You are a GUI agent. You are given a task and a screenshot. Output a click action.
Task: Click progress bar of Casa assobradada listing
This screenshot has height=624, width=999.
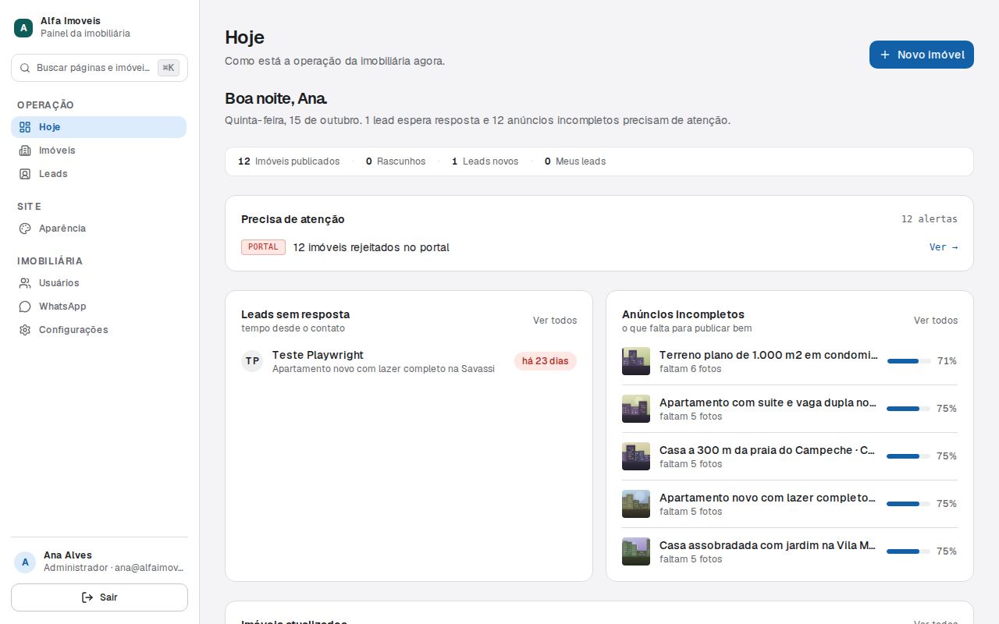[908, 551]
